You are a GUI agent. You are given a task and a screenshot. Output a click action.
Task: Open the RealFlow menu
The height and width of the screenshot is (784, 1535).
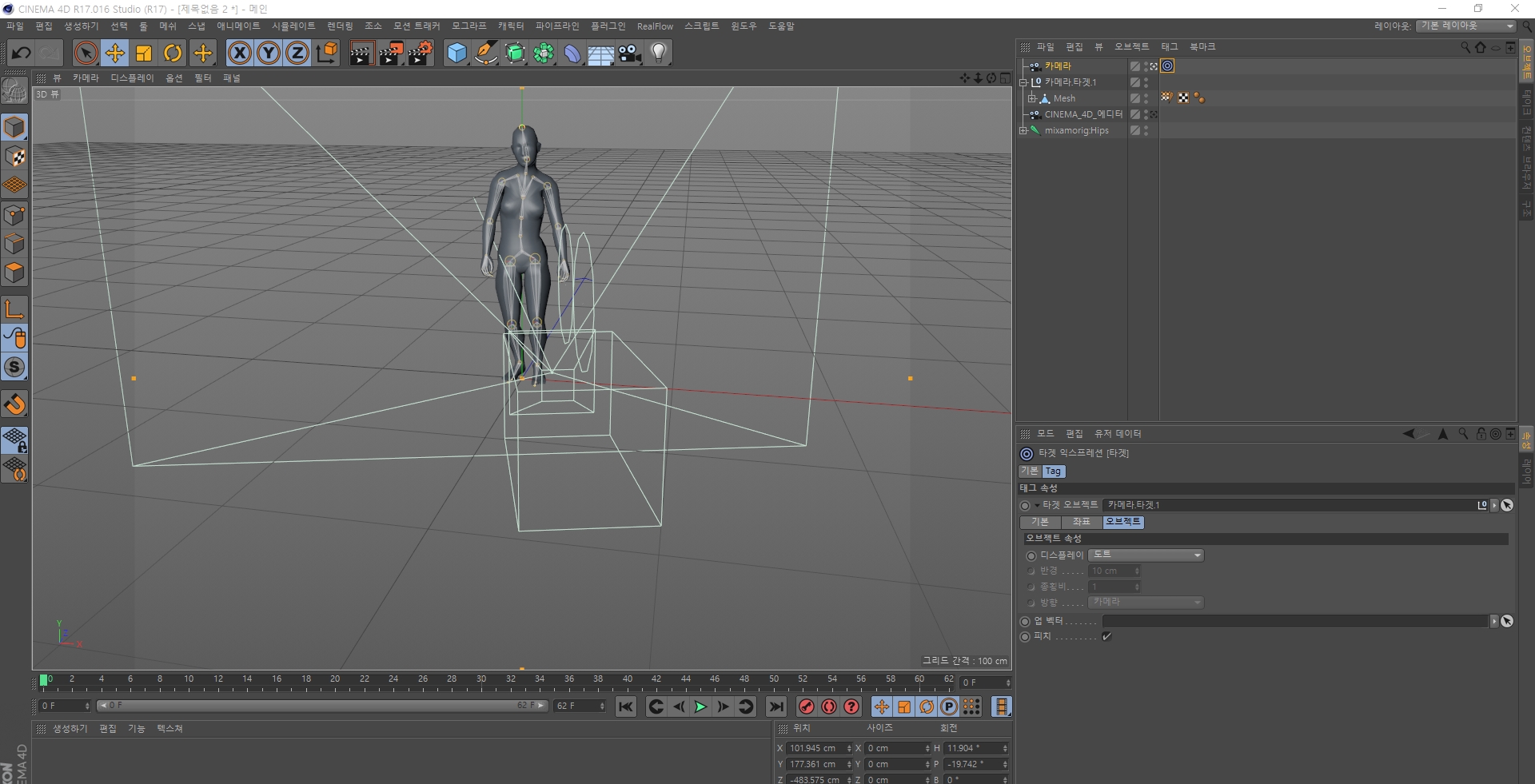coord(655,26)
